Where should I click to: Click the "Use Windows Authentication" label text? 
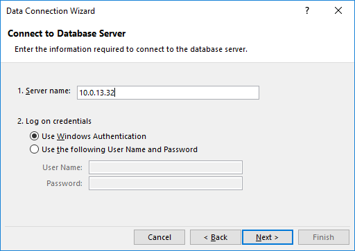point(94,136)
